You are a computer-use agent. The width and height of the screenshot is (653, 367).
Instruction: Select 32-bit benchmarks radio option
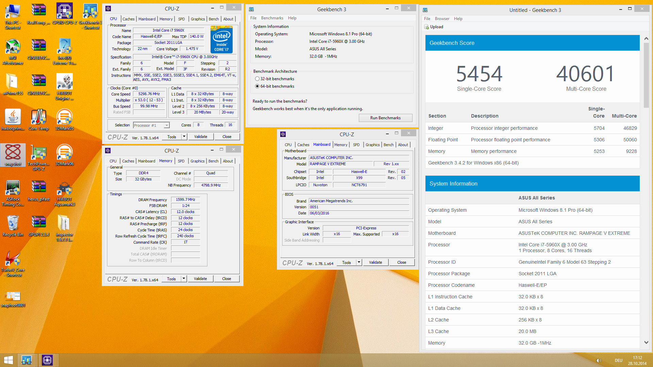pyautogui.click(x=257, y=79)
